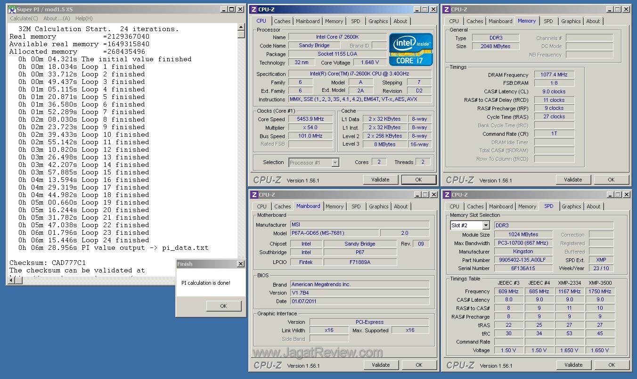Go to CPU tab in the SPD-tab window
The height and width of the screenshot is (379, 637).
pyautogui.click(x=455, y=206)
